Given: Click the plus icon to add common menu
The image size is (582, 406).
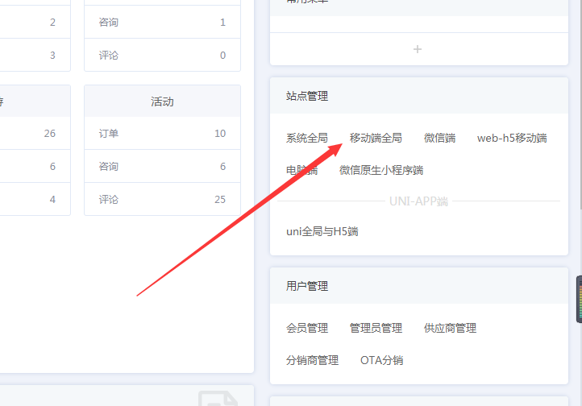Looking at the screenshot, I should (418, 49).
